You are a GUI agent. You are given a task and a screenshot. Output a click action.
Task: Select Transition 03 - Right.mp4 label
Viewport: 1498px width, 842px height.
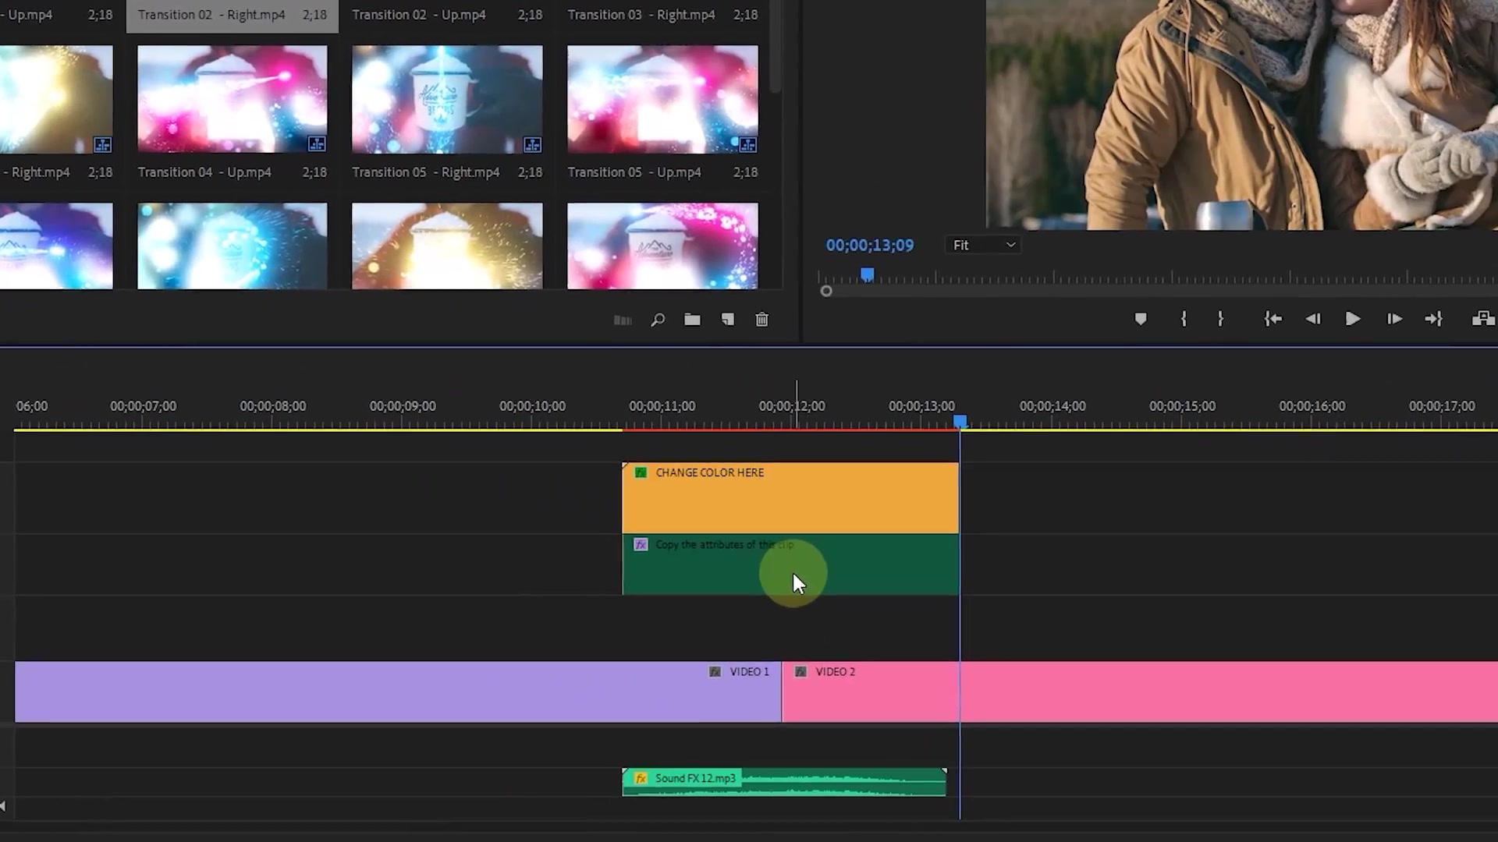point(641,15)
